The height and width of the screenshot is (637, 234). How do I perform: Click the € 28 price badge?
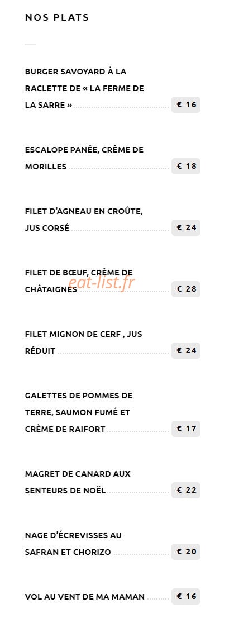pos(186,289)
